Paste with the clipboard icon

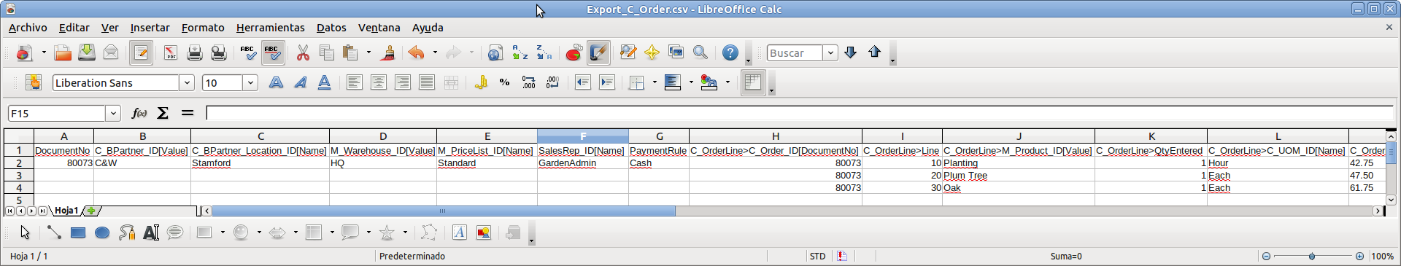pyautogui.click(x=351, y=52)
